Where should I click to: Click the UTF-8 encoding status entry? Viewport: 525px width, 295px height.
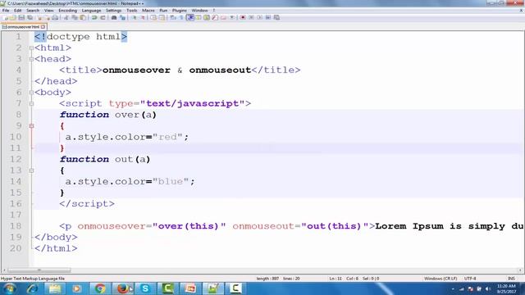pos(470,279)
